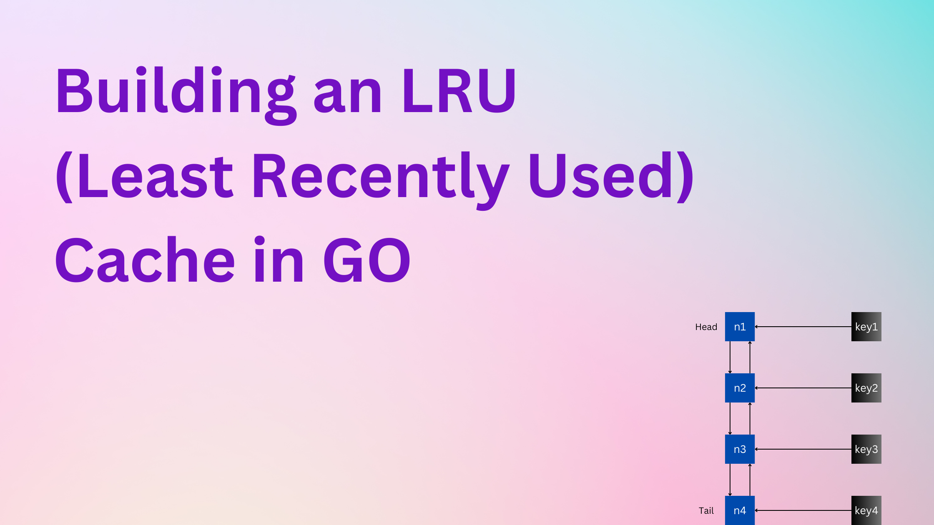
Task: Click the key1 label connected to n1
Action: coord(866,327)
